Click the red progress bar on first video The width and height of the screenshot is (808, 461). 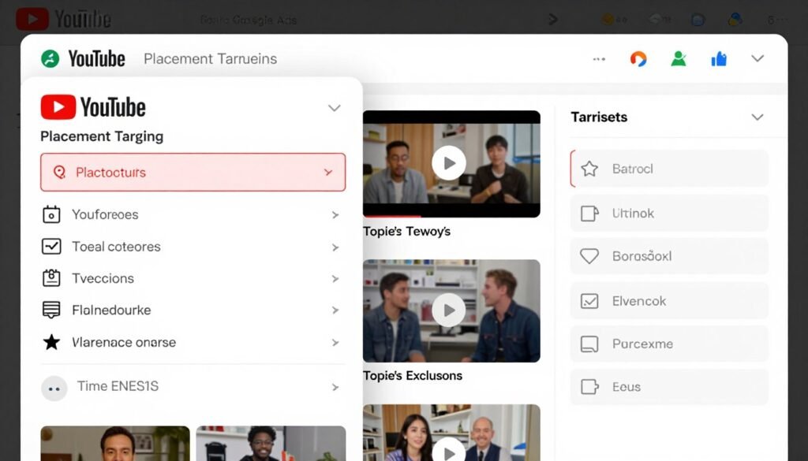391,216
